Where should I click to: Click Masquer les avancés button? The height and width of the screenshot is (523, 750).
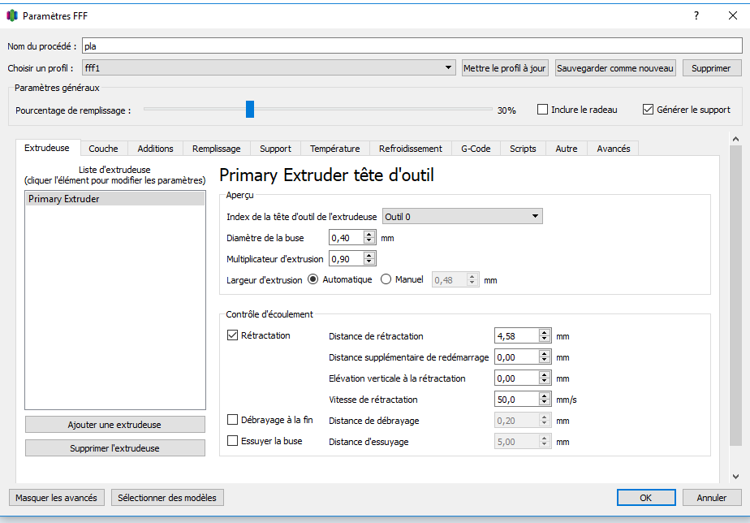[x=57, y=498]
